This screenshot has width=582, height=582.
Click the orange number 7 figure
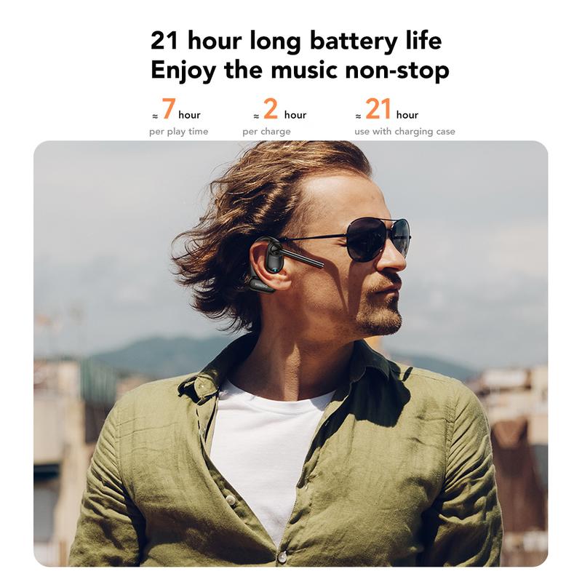[169, 108]
